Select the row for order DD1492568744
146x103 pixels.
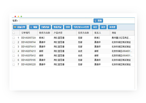(x=73, y=42)
